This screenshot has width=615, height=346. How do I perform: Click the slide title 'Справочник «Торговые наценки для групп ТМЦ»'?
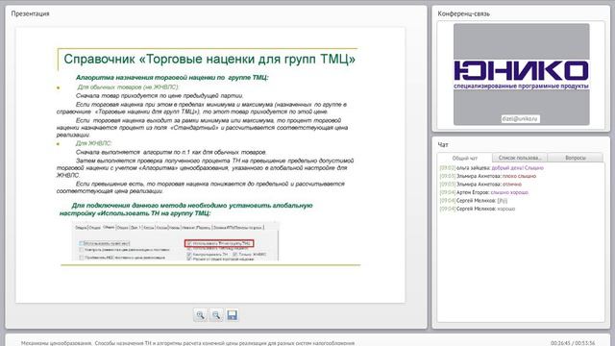click(x=209, y=60)
